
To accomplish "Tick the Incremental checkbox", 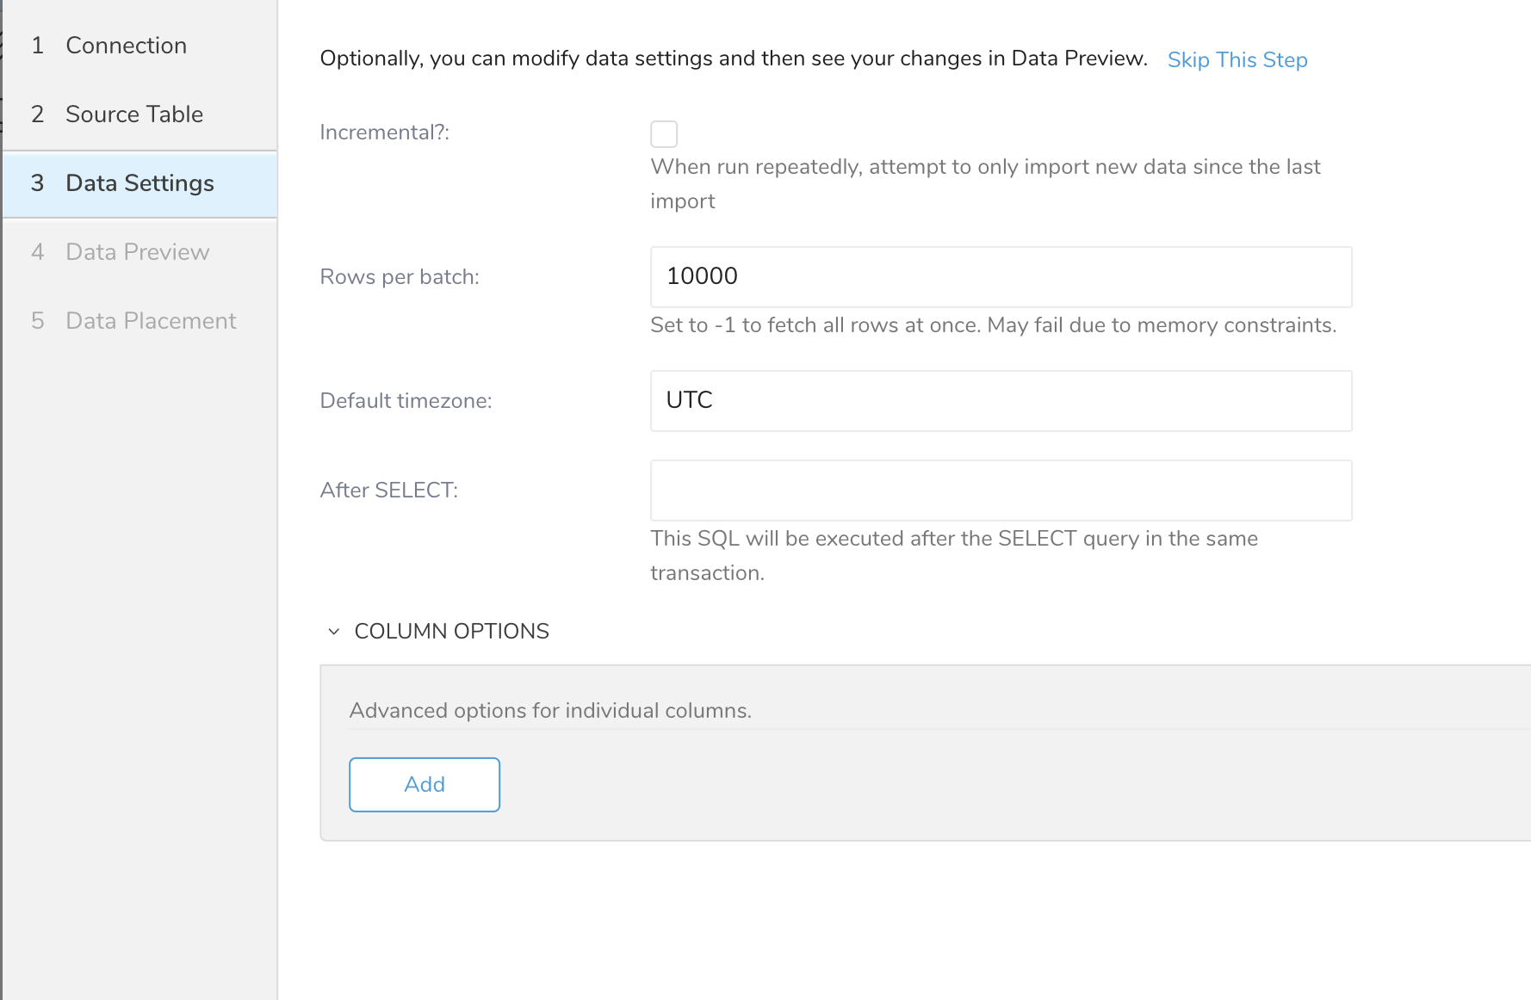I will point(664,134).
